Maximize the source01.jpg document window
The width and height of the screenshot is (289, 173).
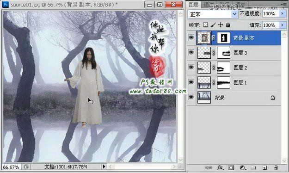(x=160, y=5)
